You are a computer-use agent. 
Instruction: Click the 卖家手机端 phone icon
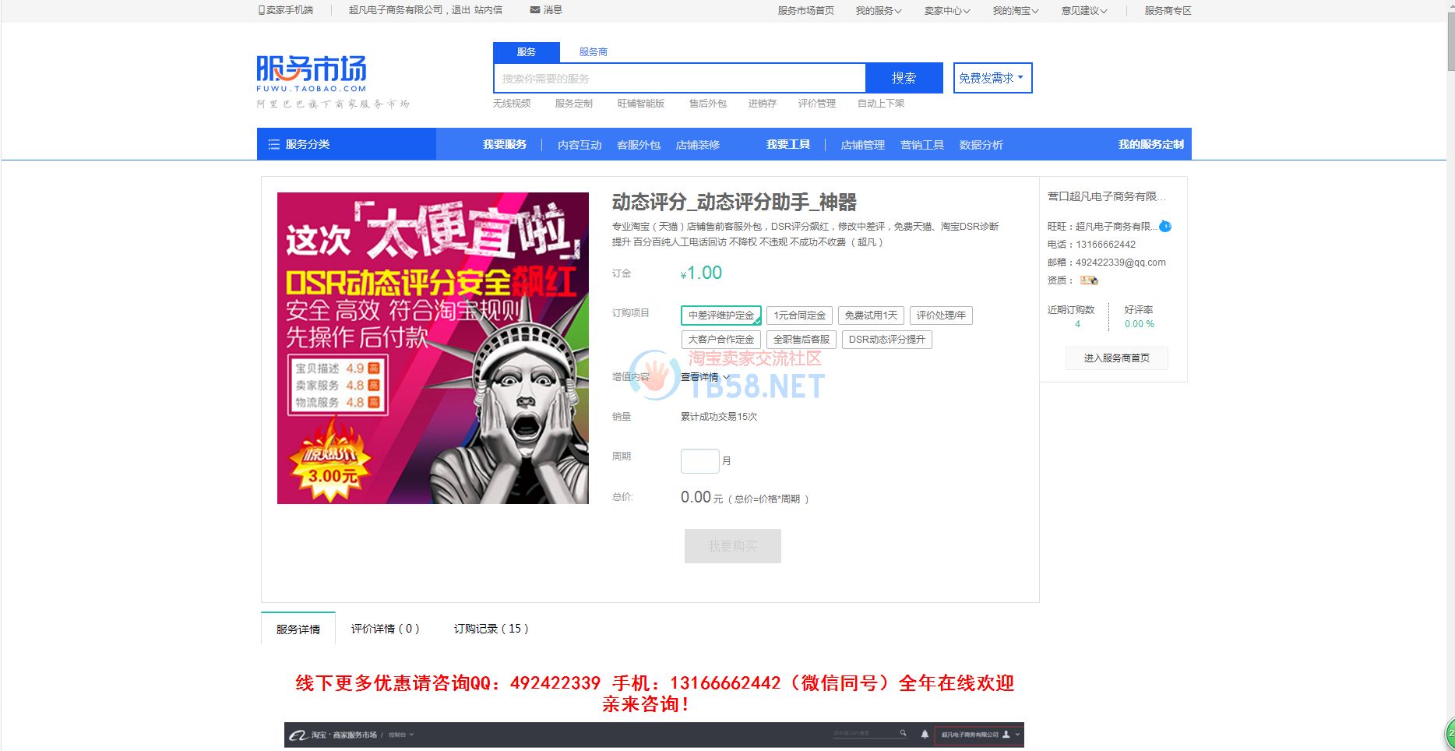coord(262,10)
